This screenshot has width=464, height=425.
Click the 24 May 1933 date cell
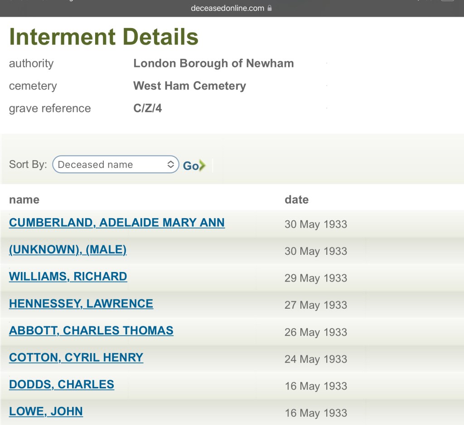click(x=315, y=359)
